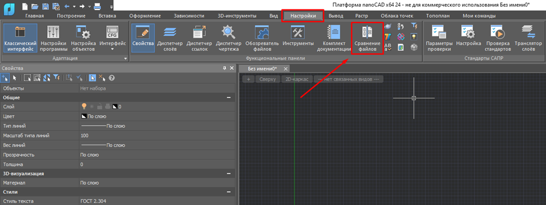Open the Мои команды tab

coord(479,16)
